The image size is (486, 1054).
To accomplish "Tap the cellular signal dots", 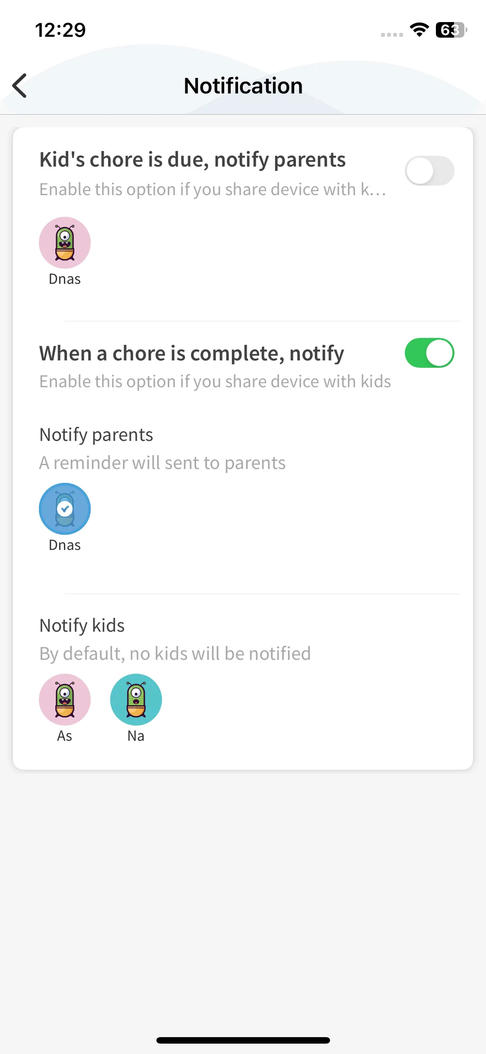I will click(x=392, y=35).
